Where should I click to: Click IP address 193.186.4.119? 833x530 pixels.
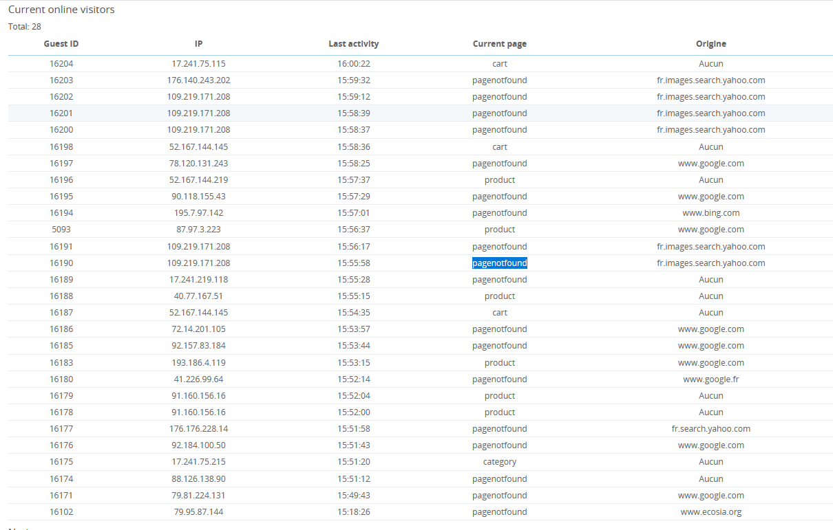198,363
